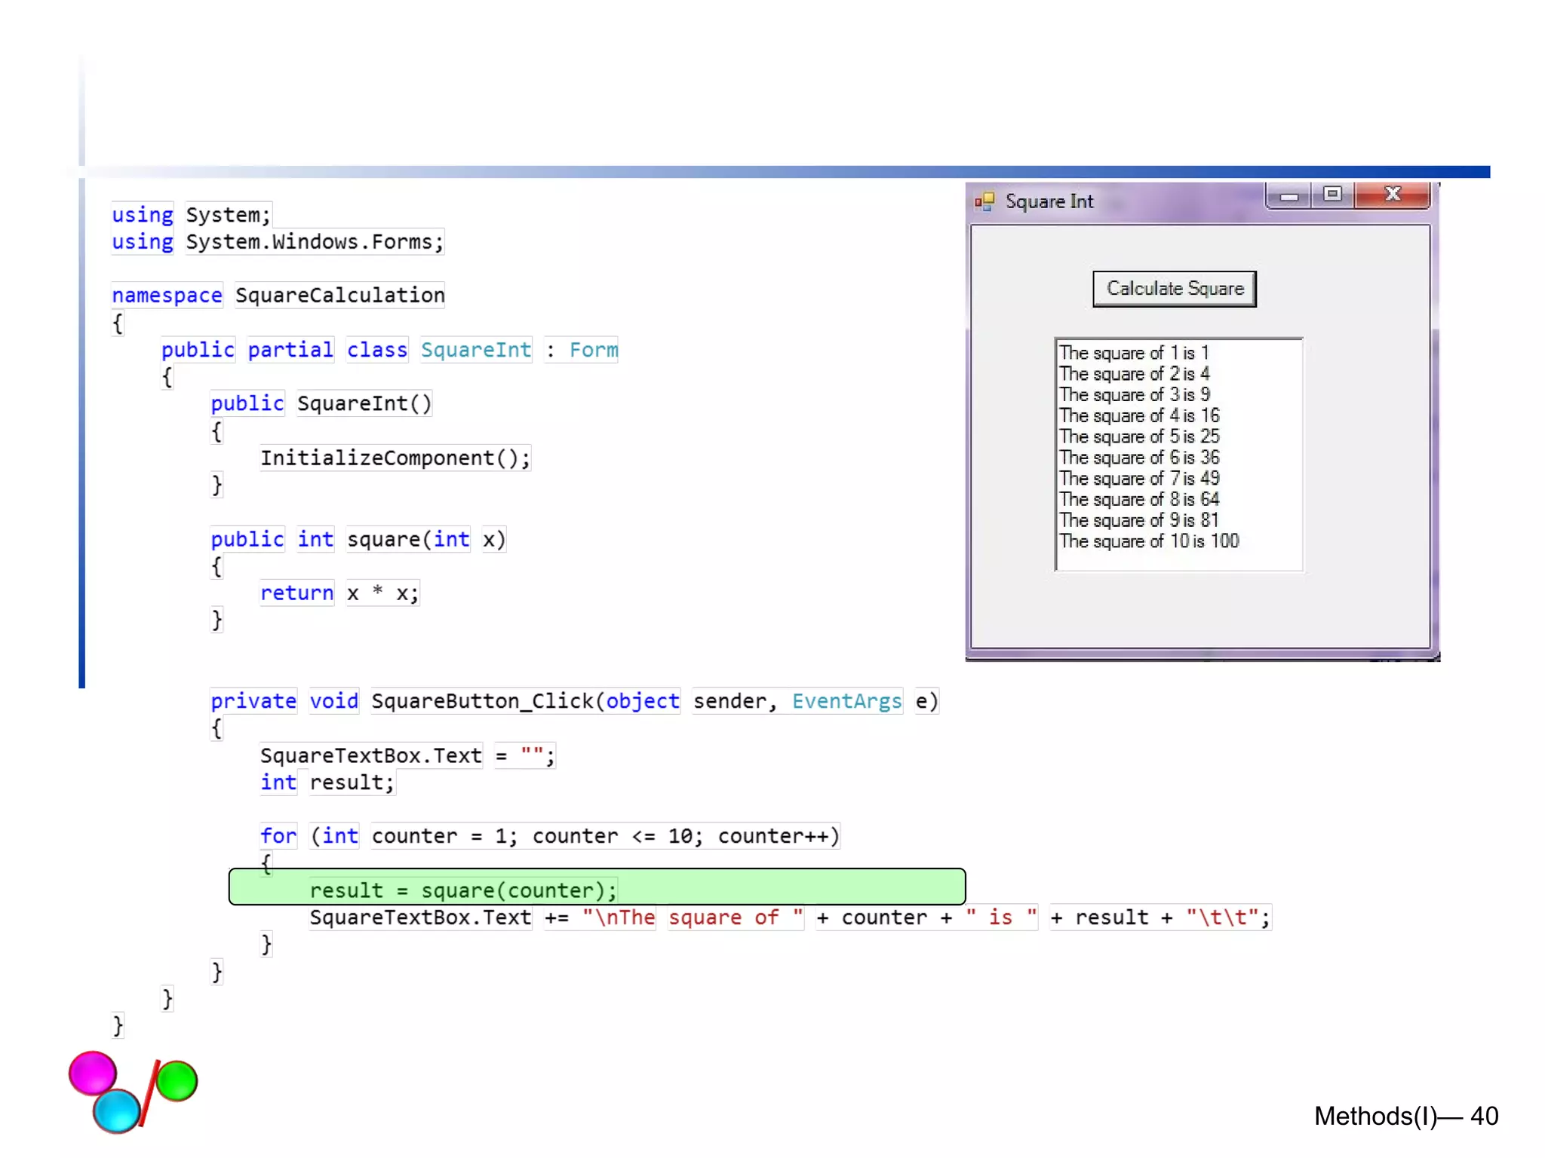This screenshot has height=1158, width=1545.
Task: Click the 'The square of 1 is 1' line
Action: pos(1133,353)
